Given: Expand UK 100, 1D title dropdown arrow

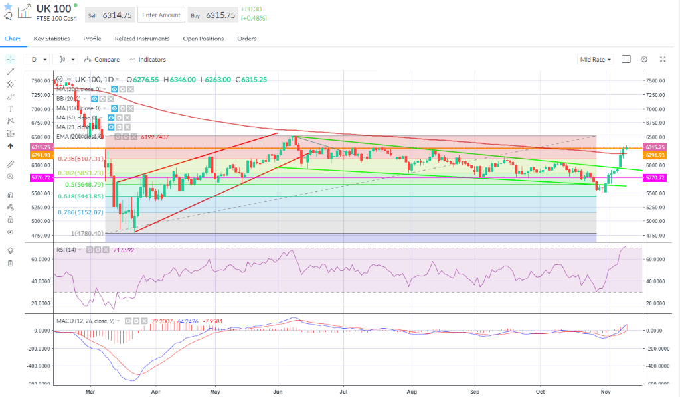Looking at the screenshot, I should coord(118,80).
